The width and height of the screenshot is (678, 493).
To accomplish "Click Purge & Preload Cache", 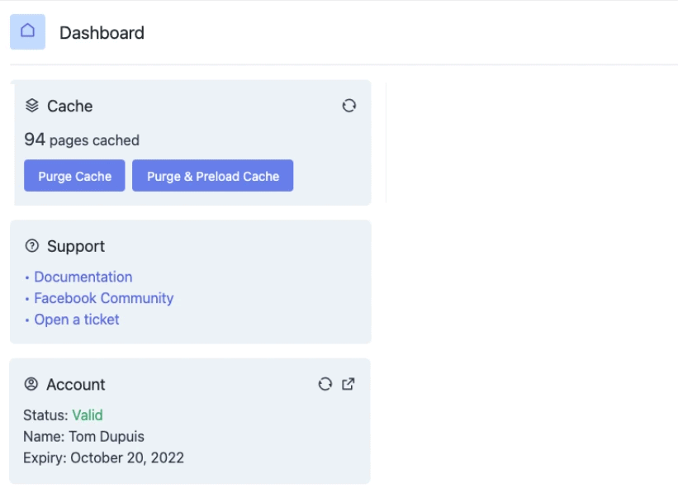I will pos(213,176).
